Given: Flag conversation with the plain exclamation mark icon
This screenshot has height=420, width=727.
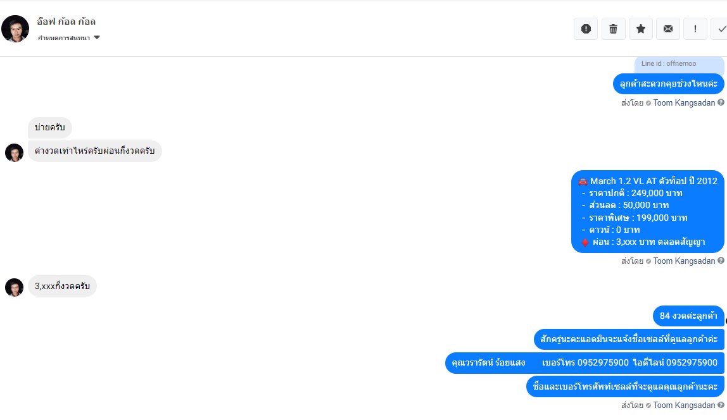Looking at the screenshot, I should click(x=695, y=28).
